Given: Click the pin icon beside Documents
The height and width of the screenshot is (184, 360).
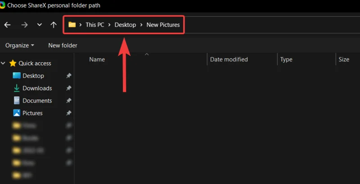Looking at the screenshot, I should [x=69, y=100].
